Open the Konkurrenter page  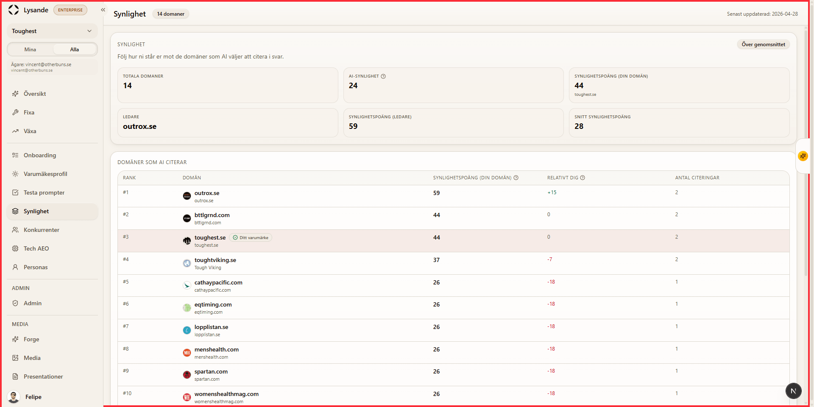pyautogui.click(x=52, y=230)
